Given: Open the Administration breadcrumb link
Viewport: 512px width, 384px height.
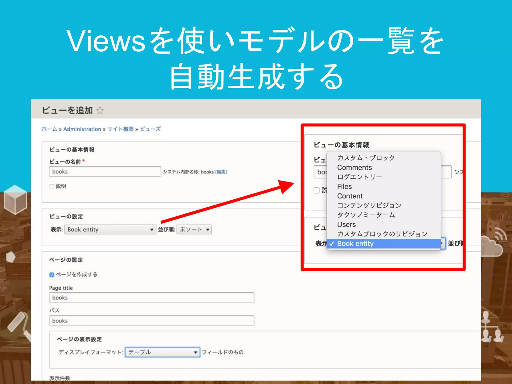Looking at the screenshot, I should coord(82,129).
